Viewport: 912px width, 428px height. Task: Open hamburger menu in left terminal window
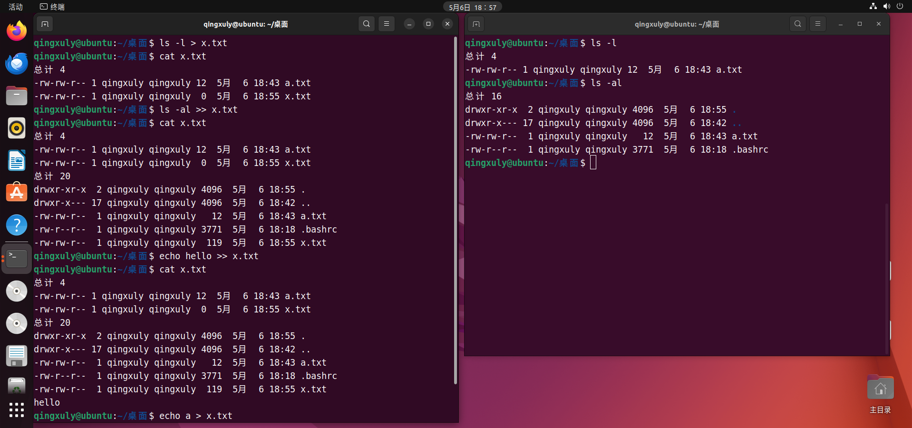[x=387, y=24]
